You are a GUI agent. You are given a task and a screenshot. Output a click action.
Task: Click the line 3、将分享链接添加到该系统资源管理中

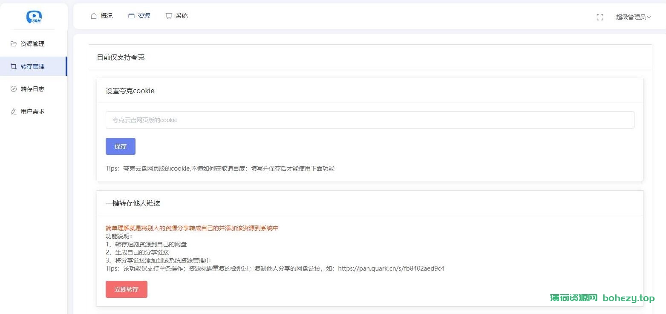[158, 260]
